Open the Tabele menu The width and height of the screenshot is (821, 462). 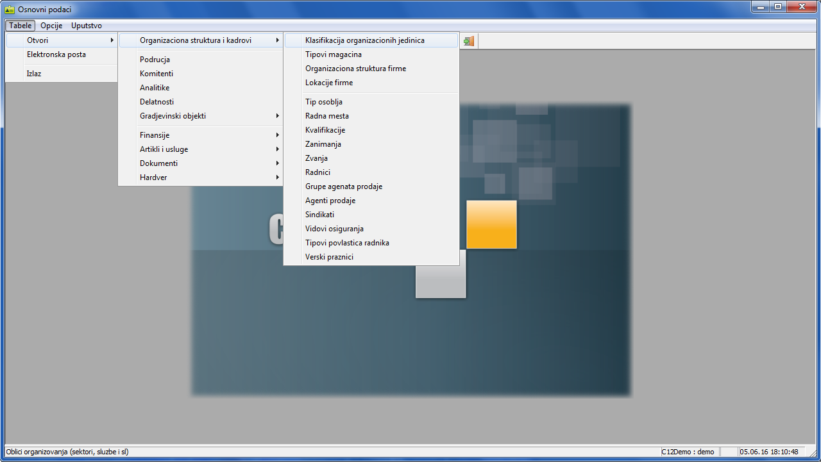click(21, 26)
